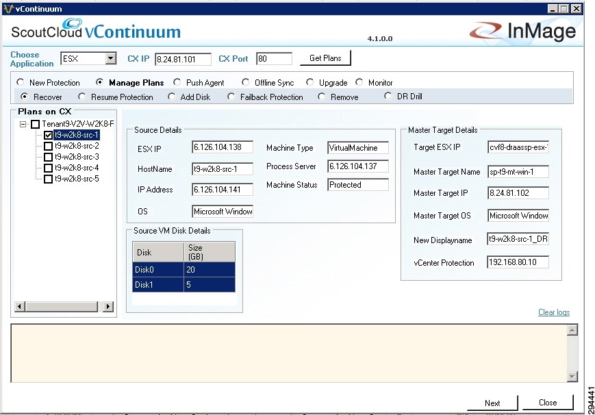The width and height of the screenshot is (595, 415).
Task: Select the New Protection radio button
Action: [x=21, y=82]
